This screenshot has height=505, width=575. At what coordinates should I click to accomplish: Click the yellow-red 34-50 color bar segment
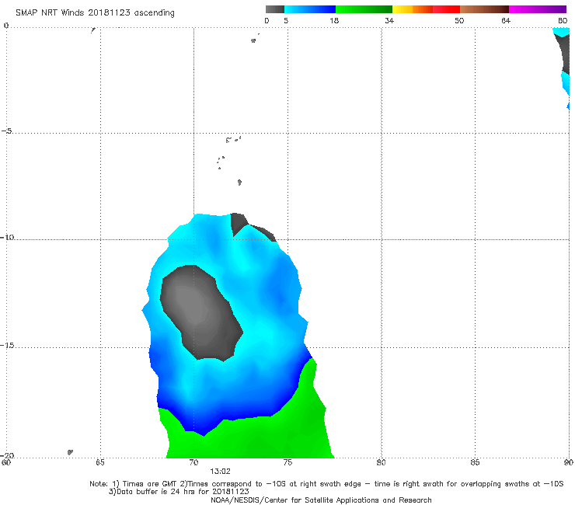click(426, 9)
